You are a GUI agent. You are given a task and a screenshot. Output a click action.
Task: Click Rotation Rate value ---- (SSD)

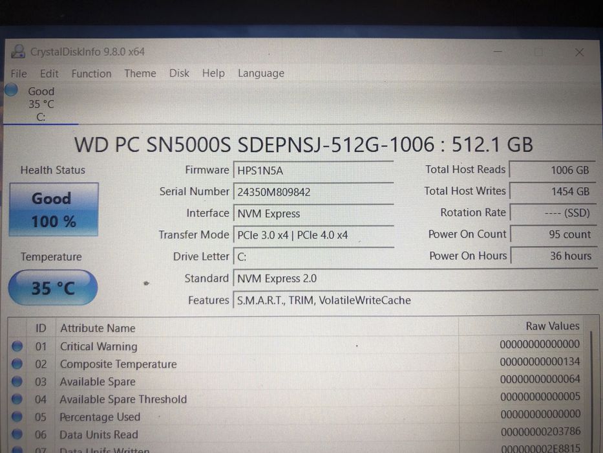pos(553,213)
